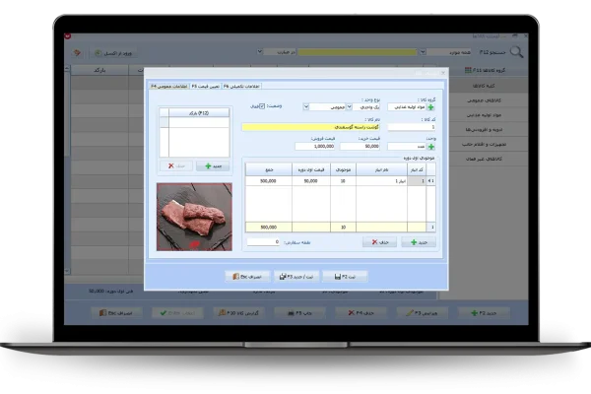The width and height of the screenshot is (591, 394).
Task: Switch to the general information F4 tab
Action: (167, 88)
